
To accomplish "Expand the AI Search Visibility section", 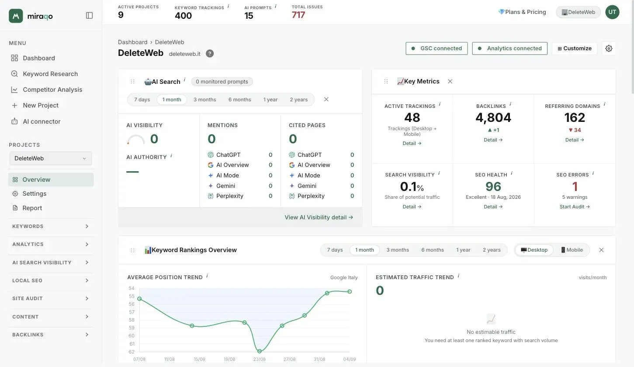I will (51, 263).
